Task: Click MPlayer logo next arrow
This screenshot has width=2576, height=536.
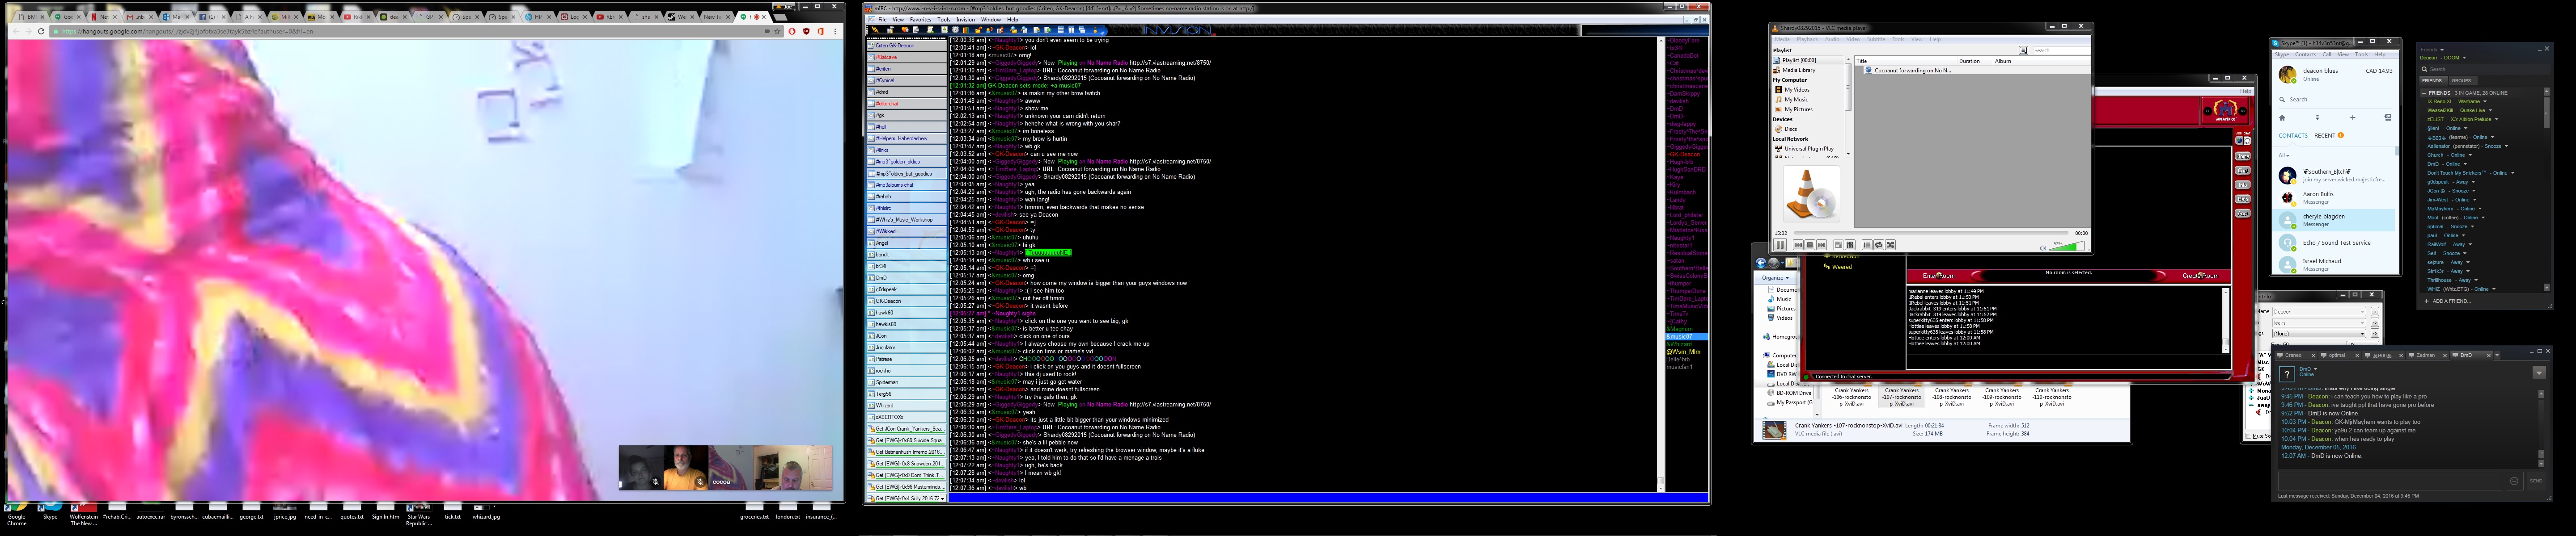Action: 2243,111
